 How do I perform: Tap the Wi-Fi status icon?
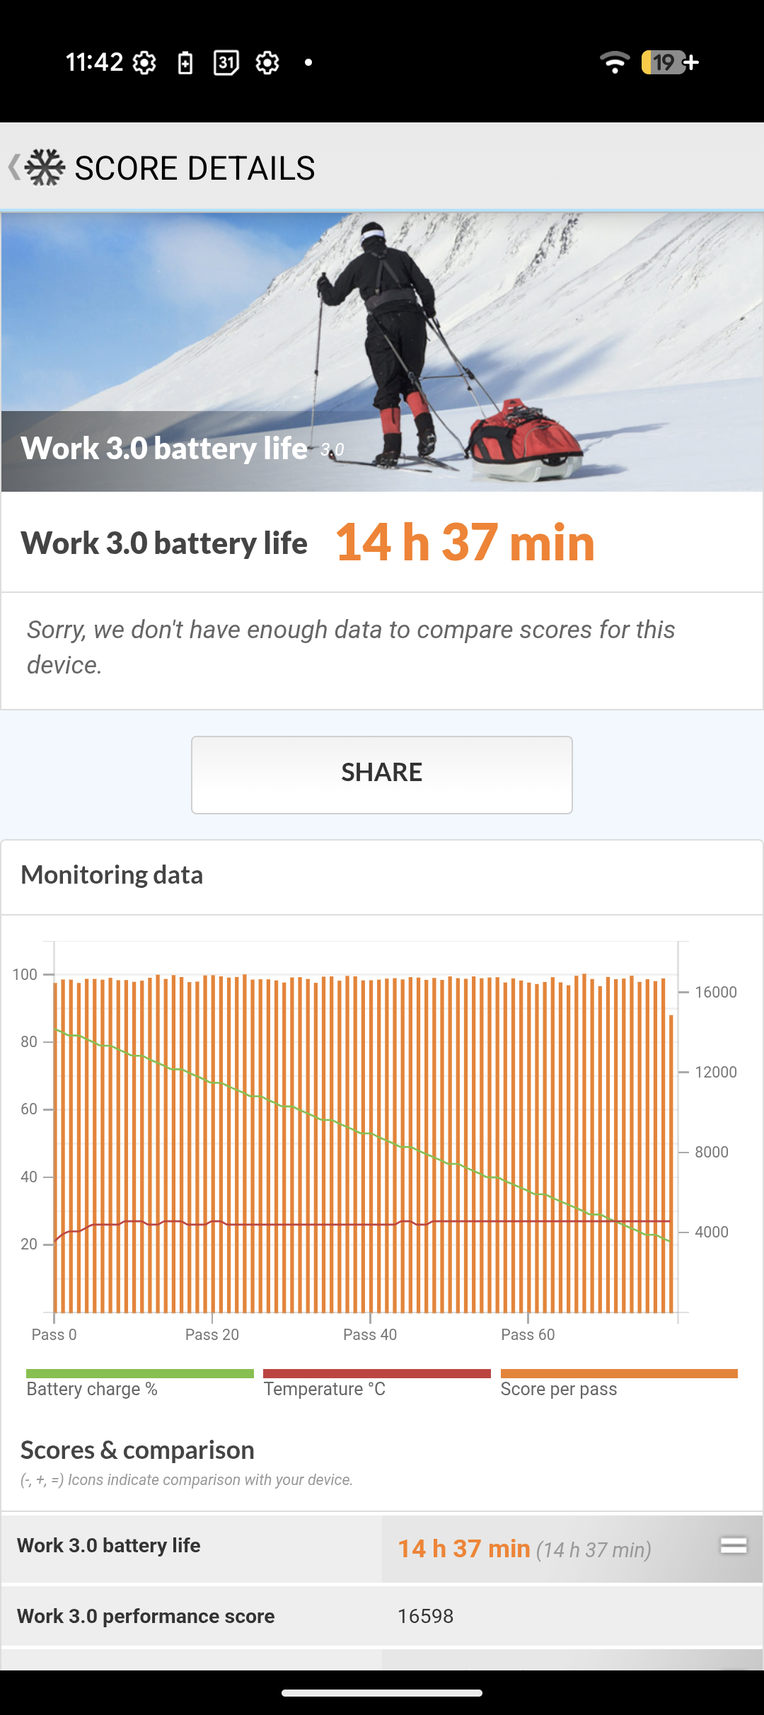click(x=614, y=63)
